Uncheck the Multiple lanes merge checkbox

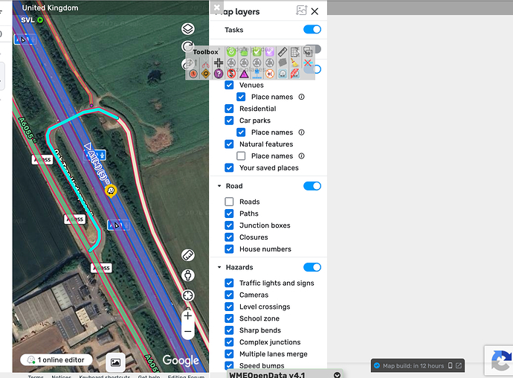[x=229, y=353]
